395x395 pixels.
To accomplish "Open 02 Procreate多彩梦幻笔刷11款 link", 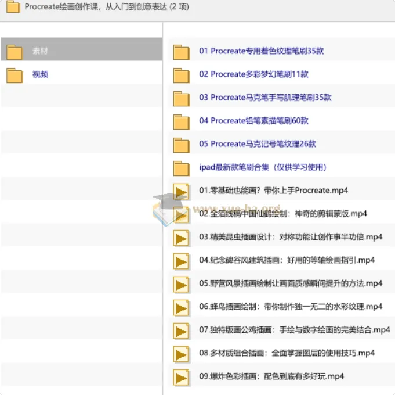I will [x=253, y=74].
